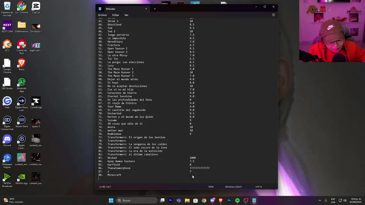Open the DS4Windows folder icon
The height and width of the screenshot is (205, 365).
22,27
